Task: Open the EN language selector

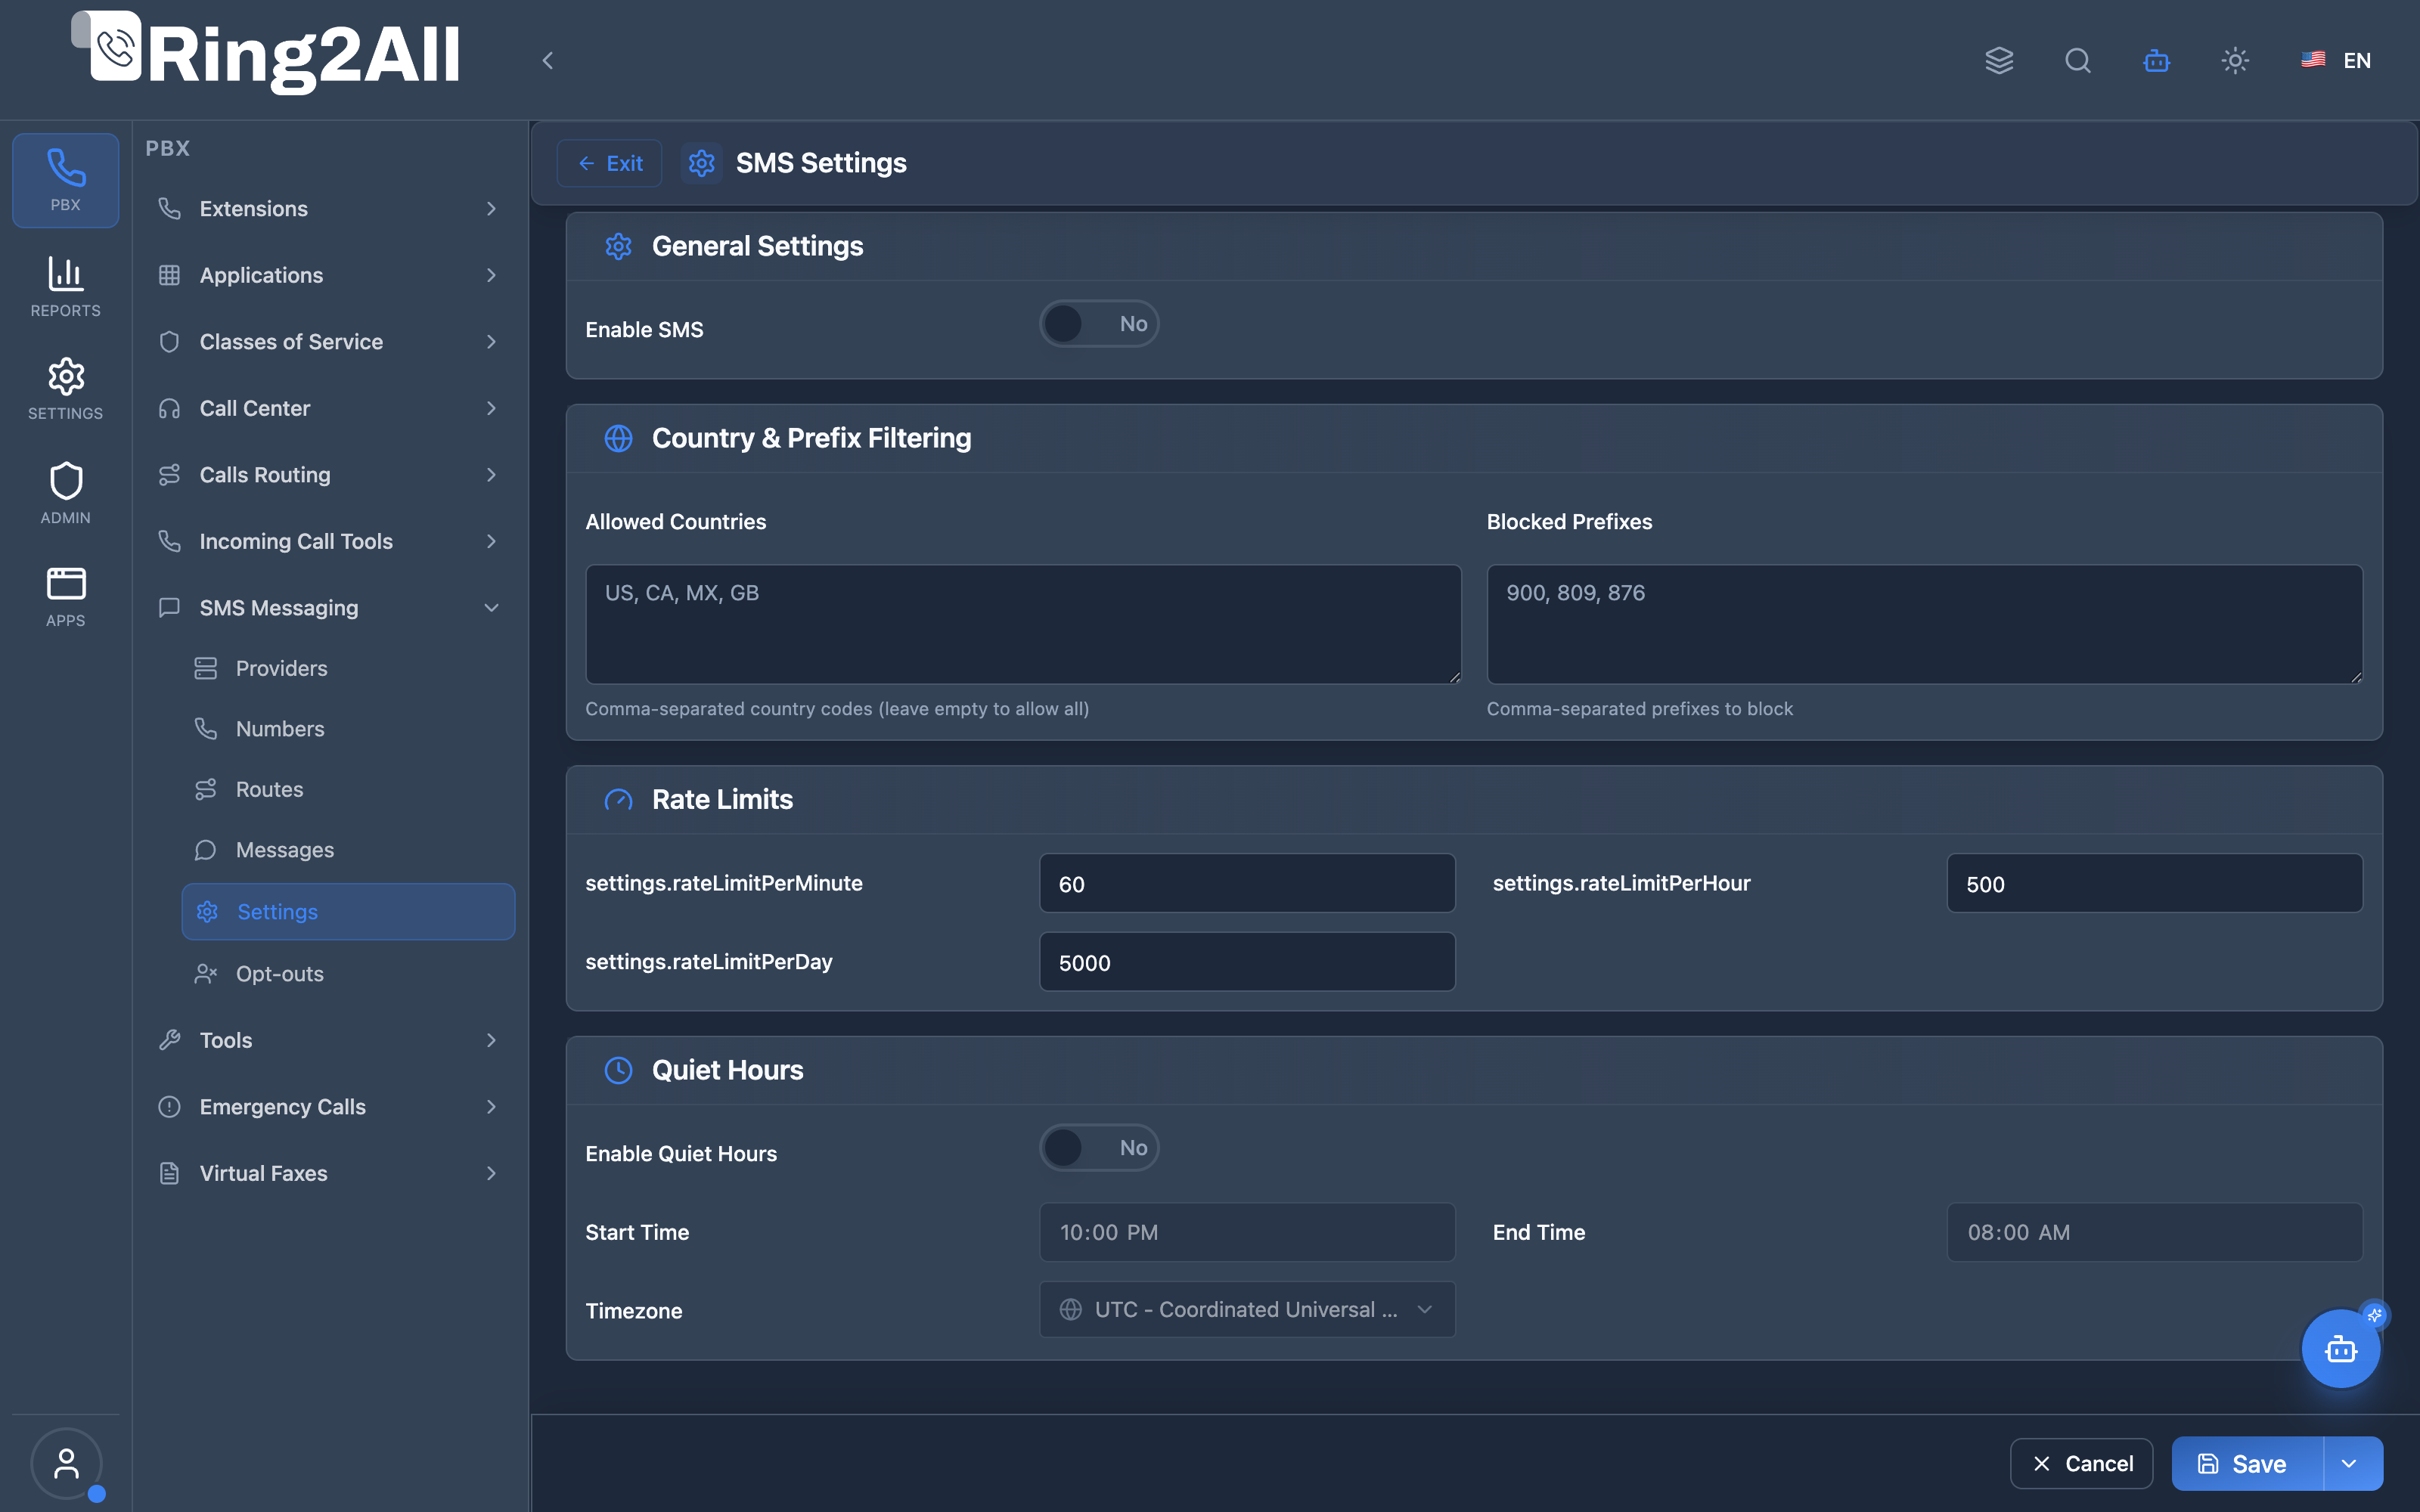Action: pyautogui.click(x=2336, y=60)
